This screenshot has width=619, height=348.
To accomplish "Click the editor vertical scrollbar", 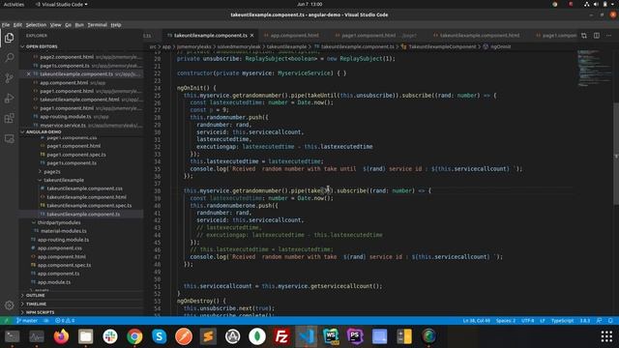I will pos(616,154).
